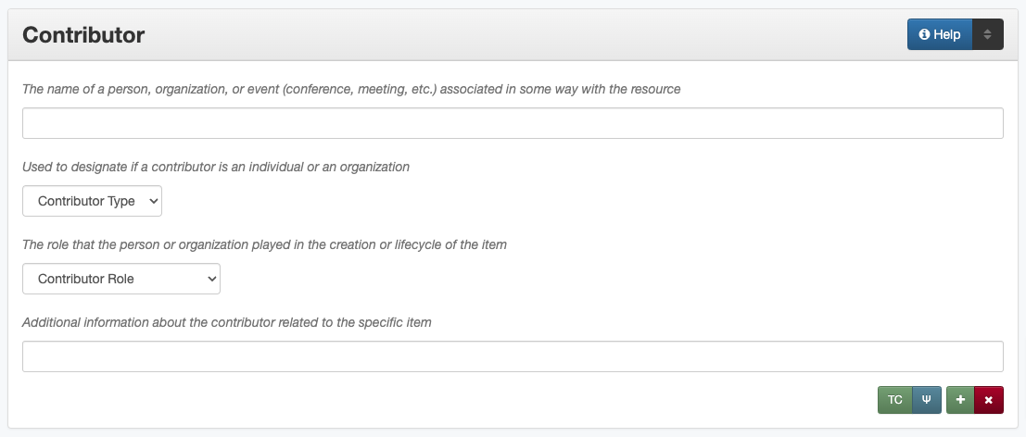Viewport: 1026px width, 437px height.
Task: Click the contributor name description text
Action: tap(351, 90)
